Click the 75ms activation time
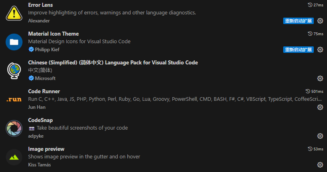This screenshot has width=327, height=172. 318,34
